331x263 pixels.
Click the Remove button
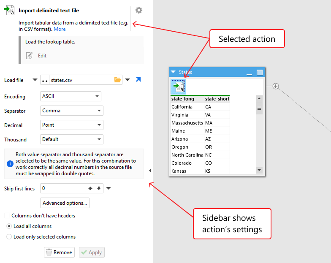59,252
